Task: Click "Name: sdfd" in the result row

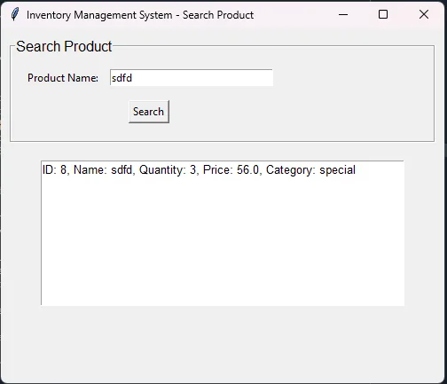Action: [103, 170]
